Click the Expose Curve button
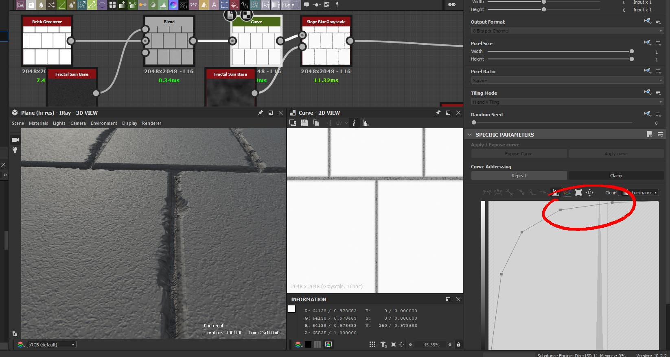670x357 pixels. (x=519, y=154)
